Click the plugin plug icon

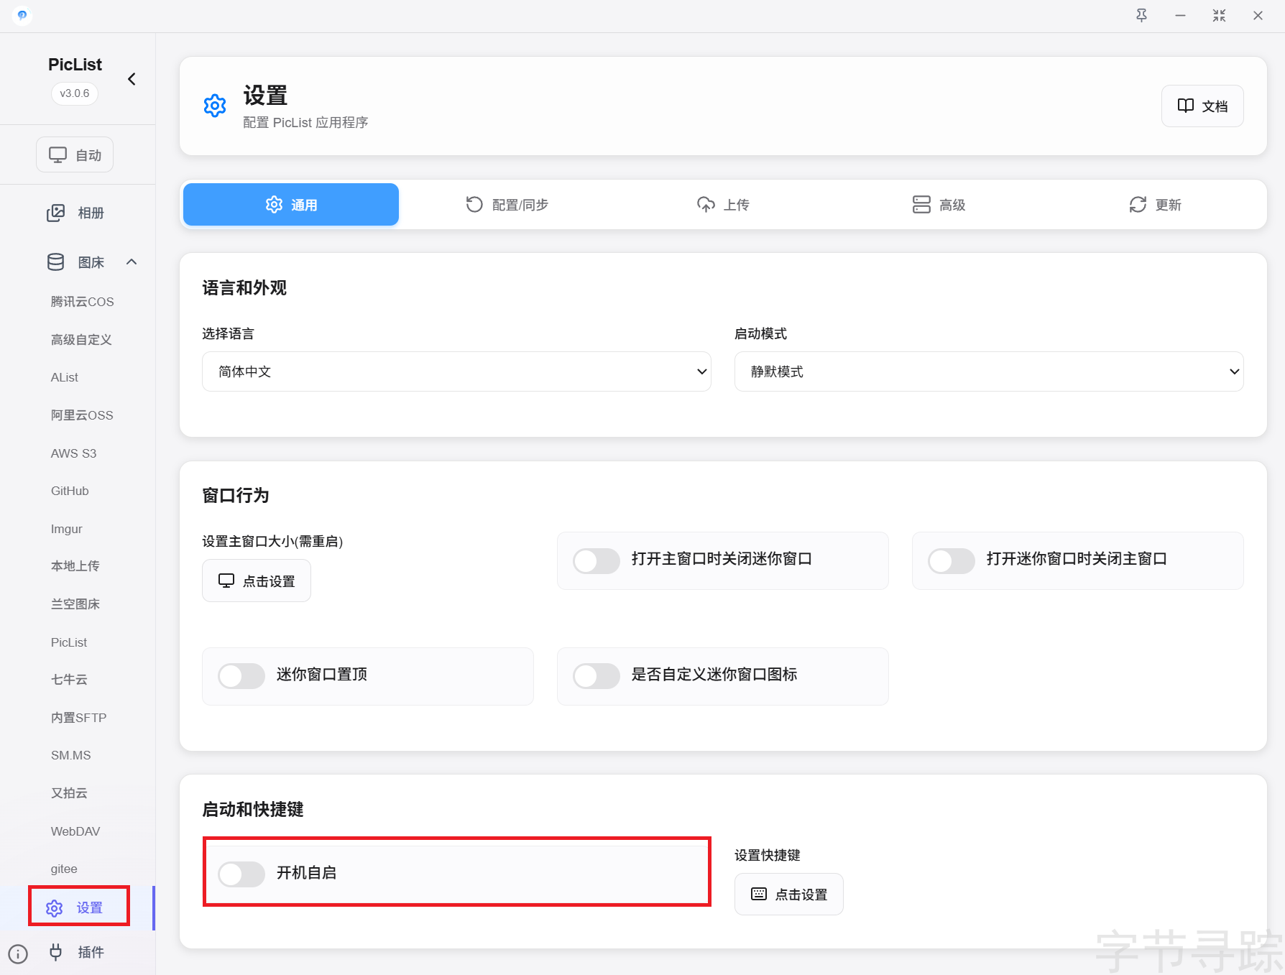[56, 952]
